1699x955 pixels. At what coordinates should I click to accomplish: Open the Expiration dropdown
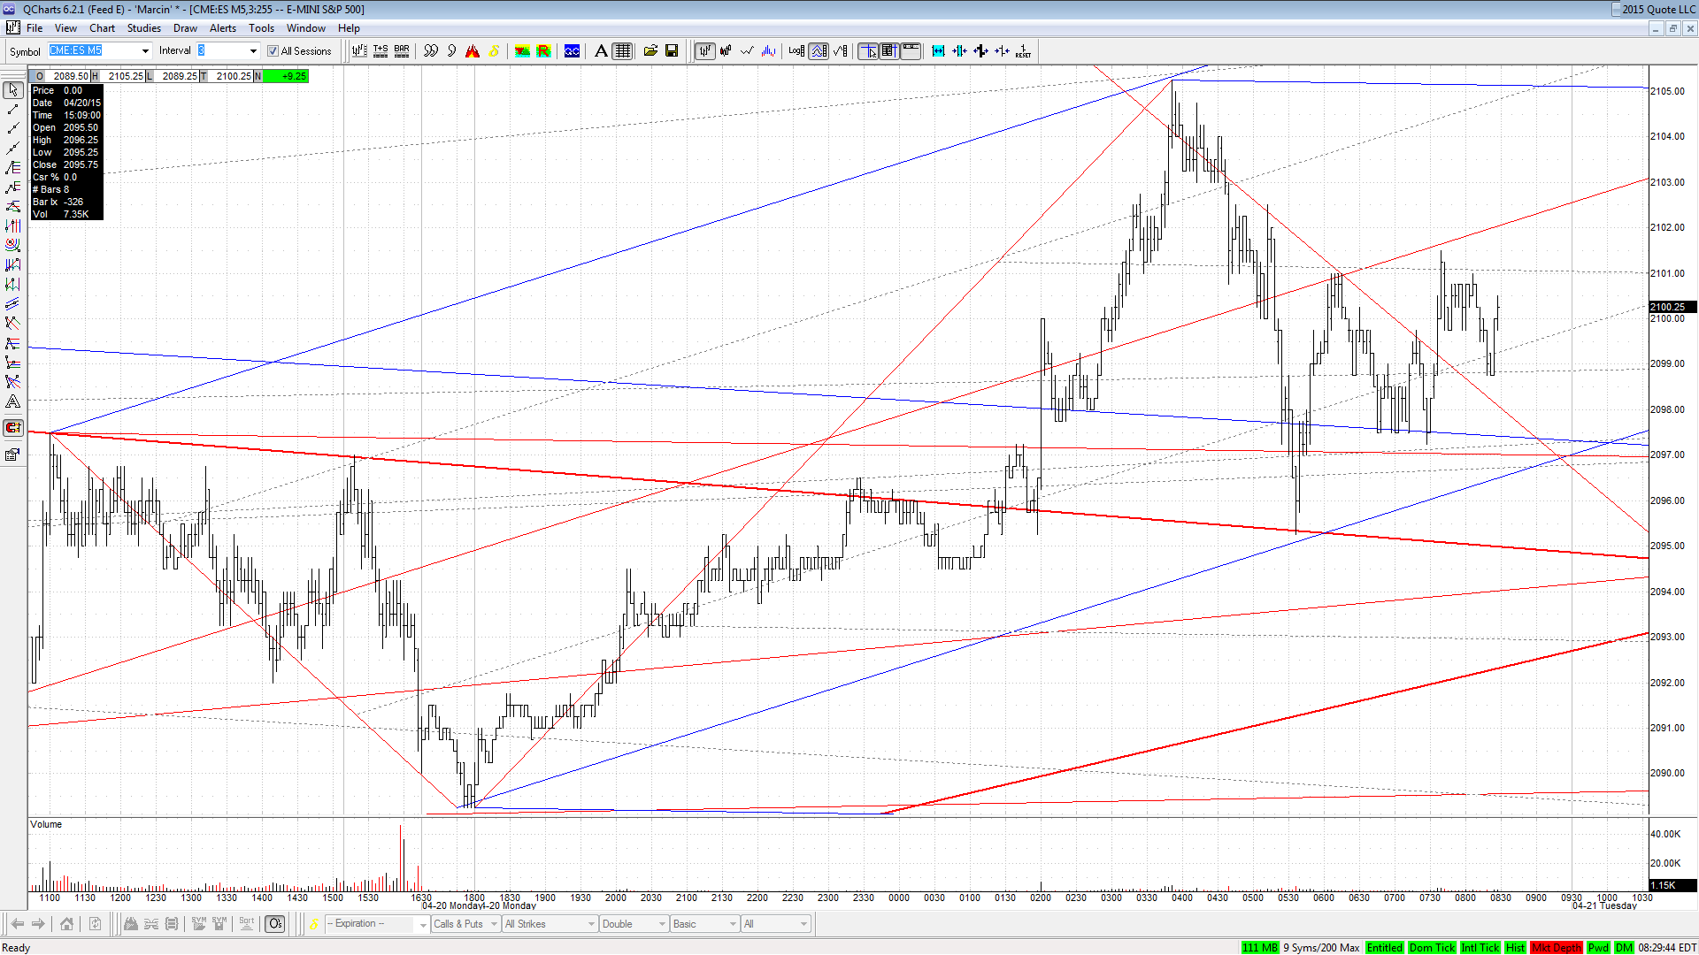tap(377, 924)
